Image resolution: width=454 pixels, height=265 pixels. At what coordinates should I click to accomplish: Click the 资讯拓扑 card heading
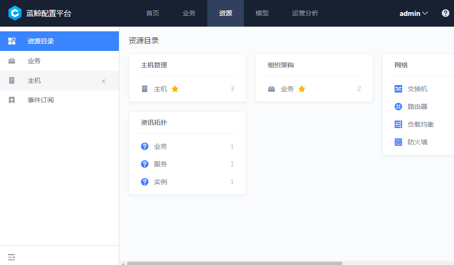coord(154,122)
